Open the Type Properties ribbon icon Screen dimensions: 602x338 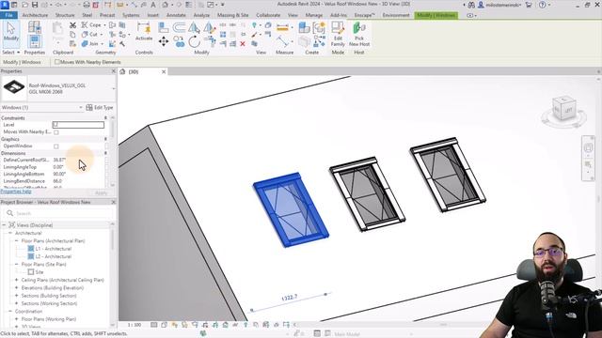click(35, 27)
